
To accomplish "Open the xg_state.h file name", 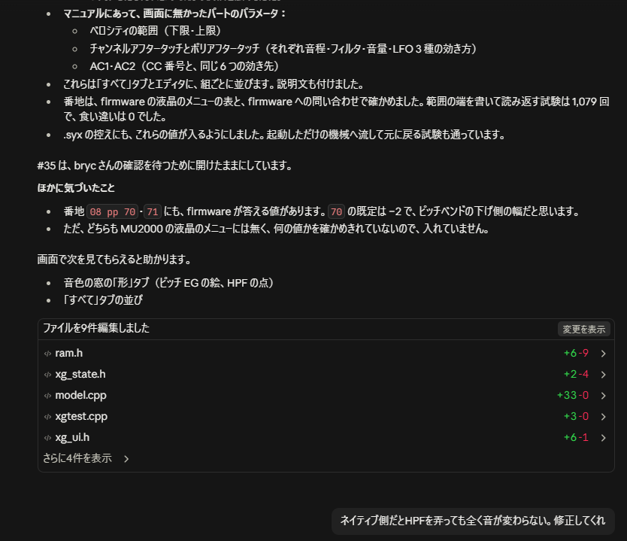I will pos(80,374).
